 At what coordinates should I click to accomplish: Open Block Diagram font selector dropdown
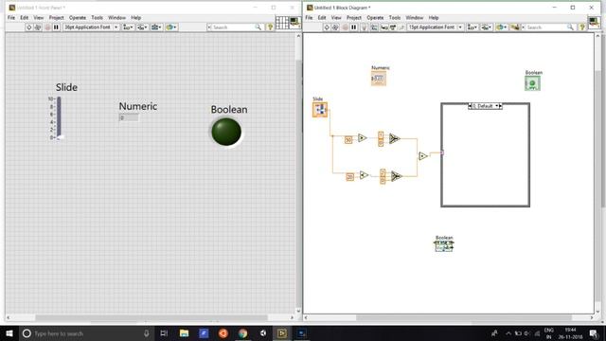point(436,27)
